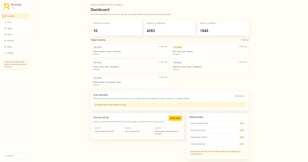The width and height of the screenshot is (308, 162).
Task: Click Done badge beside 'Check activity feed'
Action: click(242, 144)
